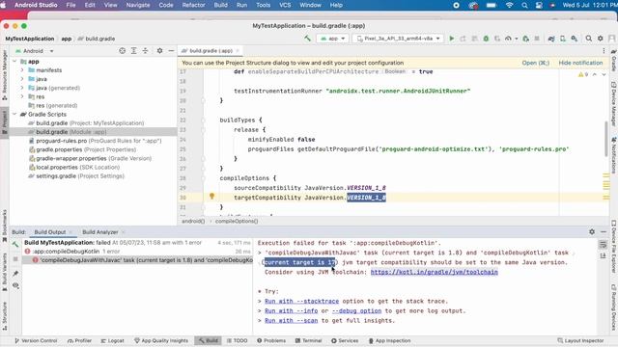Image resolution: width=618 pixels, height=347 pixels.
Task: Click the Sync Project with Gradle Files icon
Action: point(551,39)
